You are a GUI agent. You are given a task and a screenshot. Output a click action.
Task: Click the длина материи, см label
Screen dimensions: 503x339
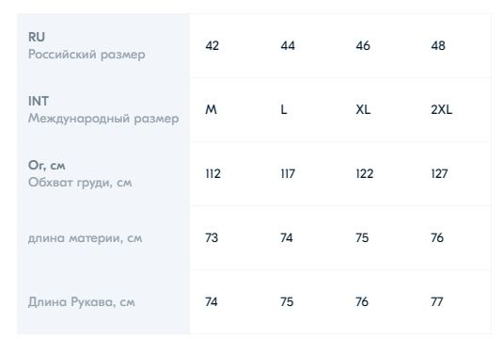[85, 238]
